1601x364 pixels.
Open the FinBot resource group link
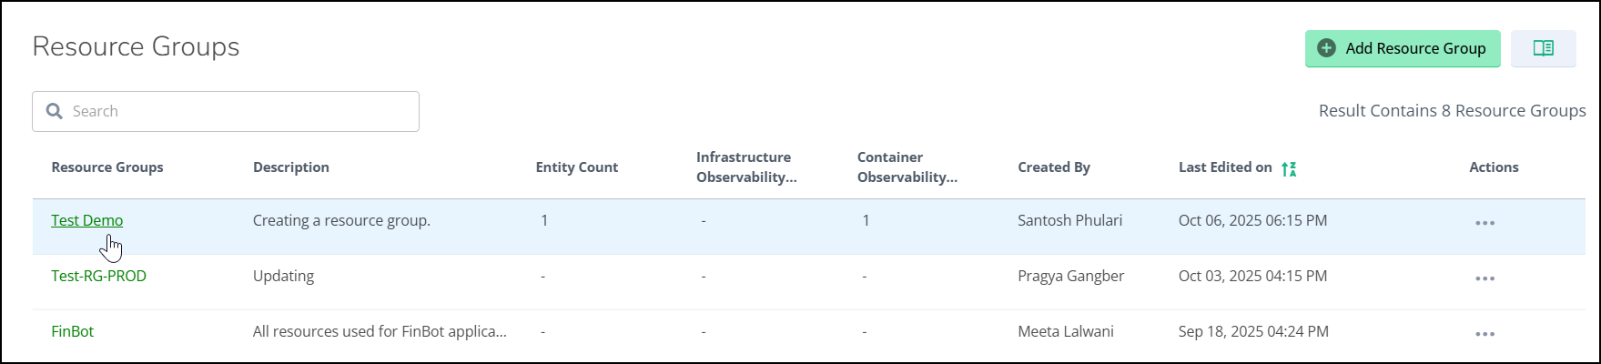pyautogui.click(x=73, y=331)
